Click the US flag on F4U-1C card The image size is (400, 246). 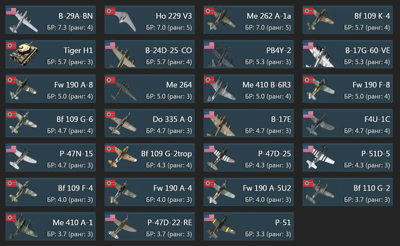pos(308,114)
